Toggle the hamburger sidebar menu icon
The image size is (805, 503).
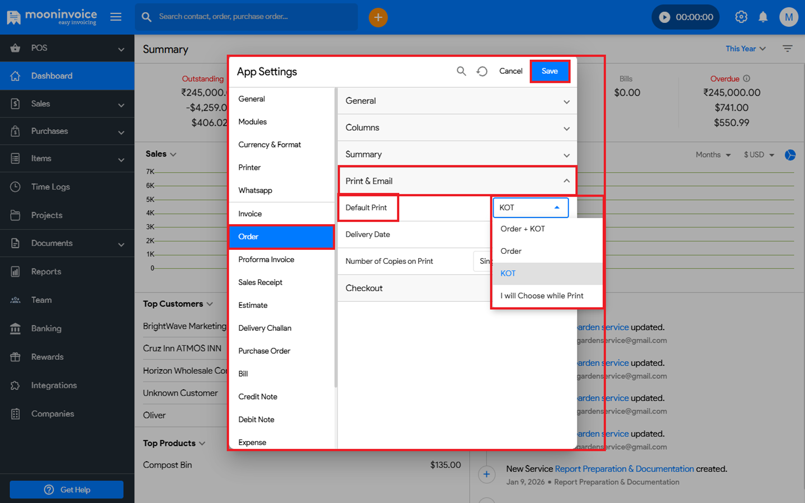pos(116,17)
